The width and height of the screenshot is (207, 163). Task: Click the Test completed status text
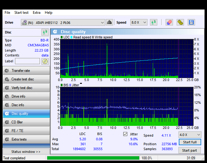click(x=14, y=158)
